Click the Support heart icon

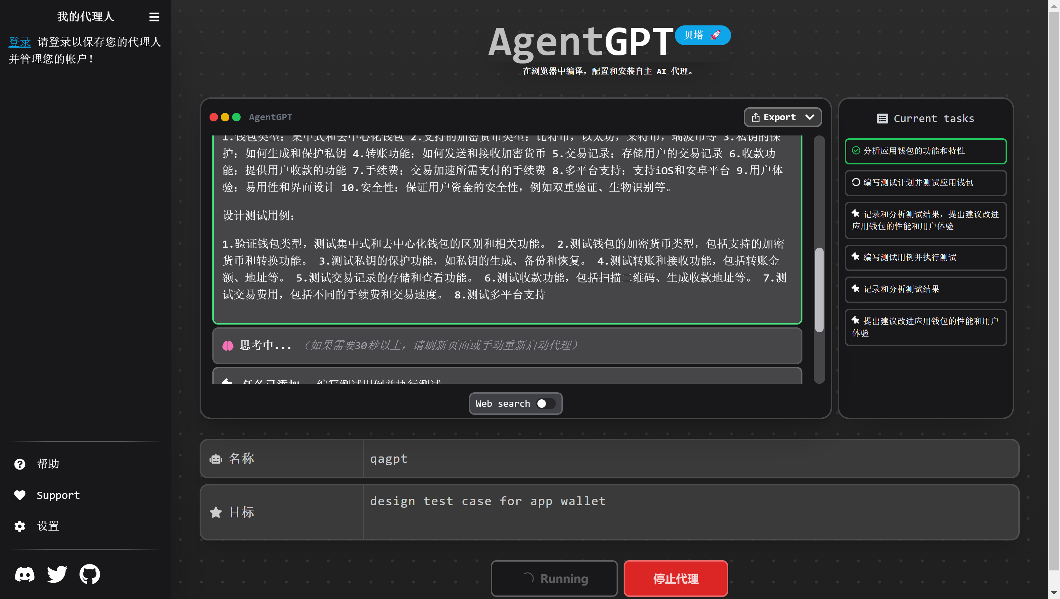(x=19, y=495)
